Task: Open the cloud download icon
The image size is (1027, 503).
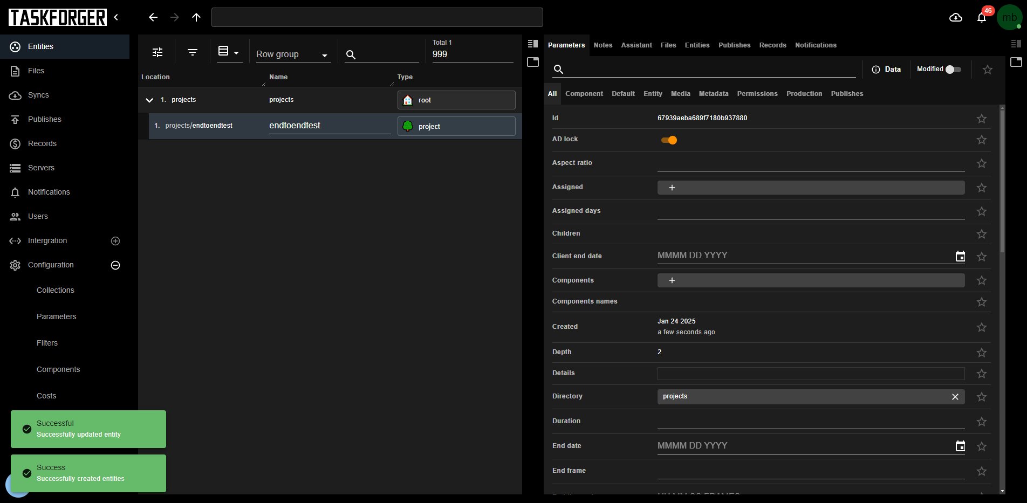Action: [x=956, y=18]
